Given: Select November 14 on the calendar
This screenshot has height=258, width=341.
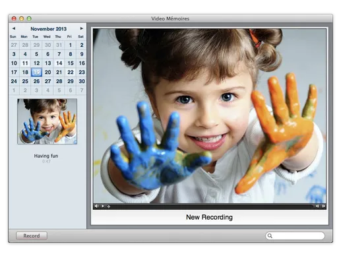Looking at the screenshot, I should coord(59,63).
